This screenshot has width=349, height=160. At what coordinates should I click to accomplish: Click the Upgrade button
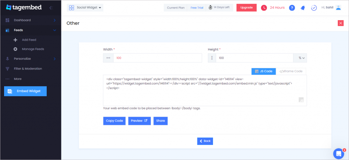[x=246, y=8]
